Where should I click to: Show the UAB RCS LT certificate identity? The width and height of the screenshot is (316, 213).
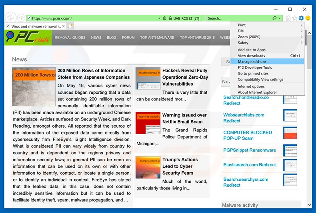[x=186, y=18]
